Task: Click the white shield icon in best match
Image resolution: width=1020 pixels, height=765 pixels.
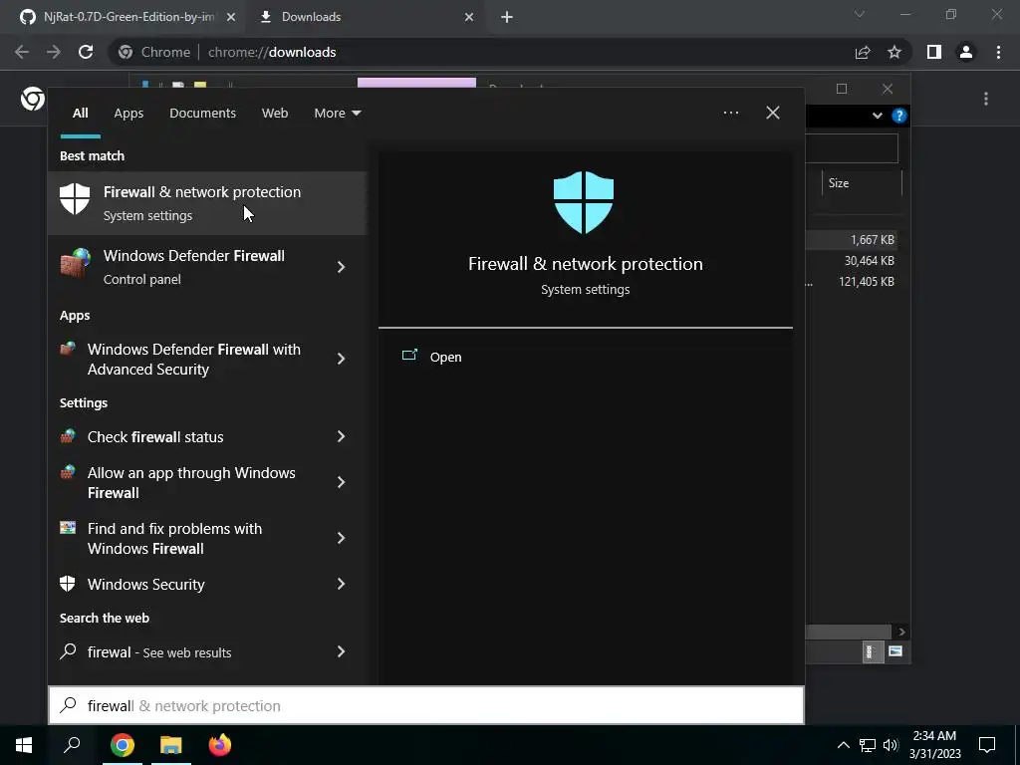Action: point(75,198)
